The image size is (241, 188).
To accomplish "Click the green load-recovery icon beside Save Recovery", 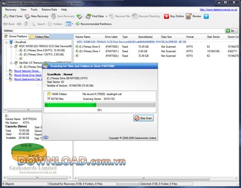I will click(79, 16).
